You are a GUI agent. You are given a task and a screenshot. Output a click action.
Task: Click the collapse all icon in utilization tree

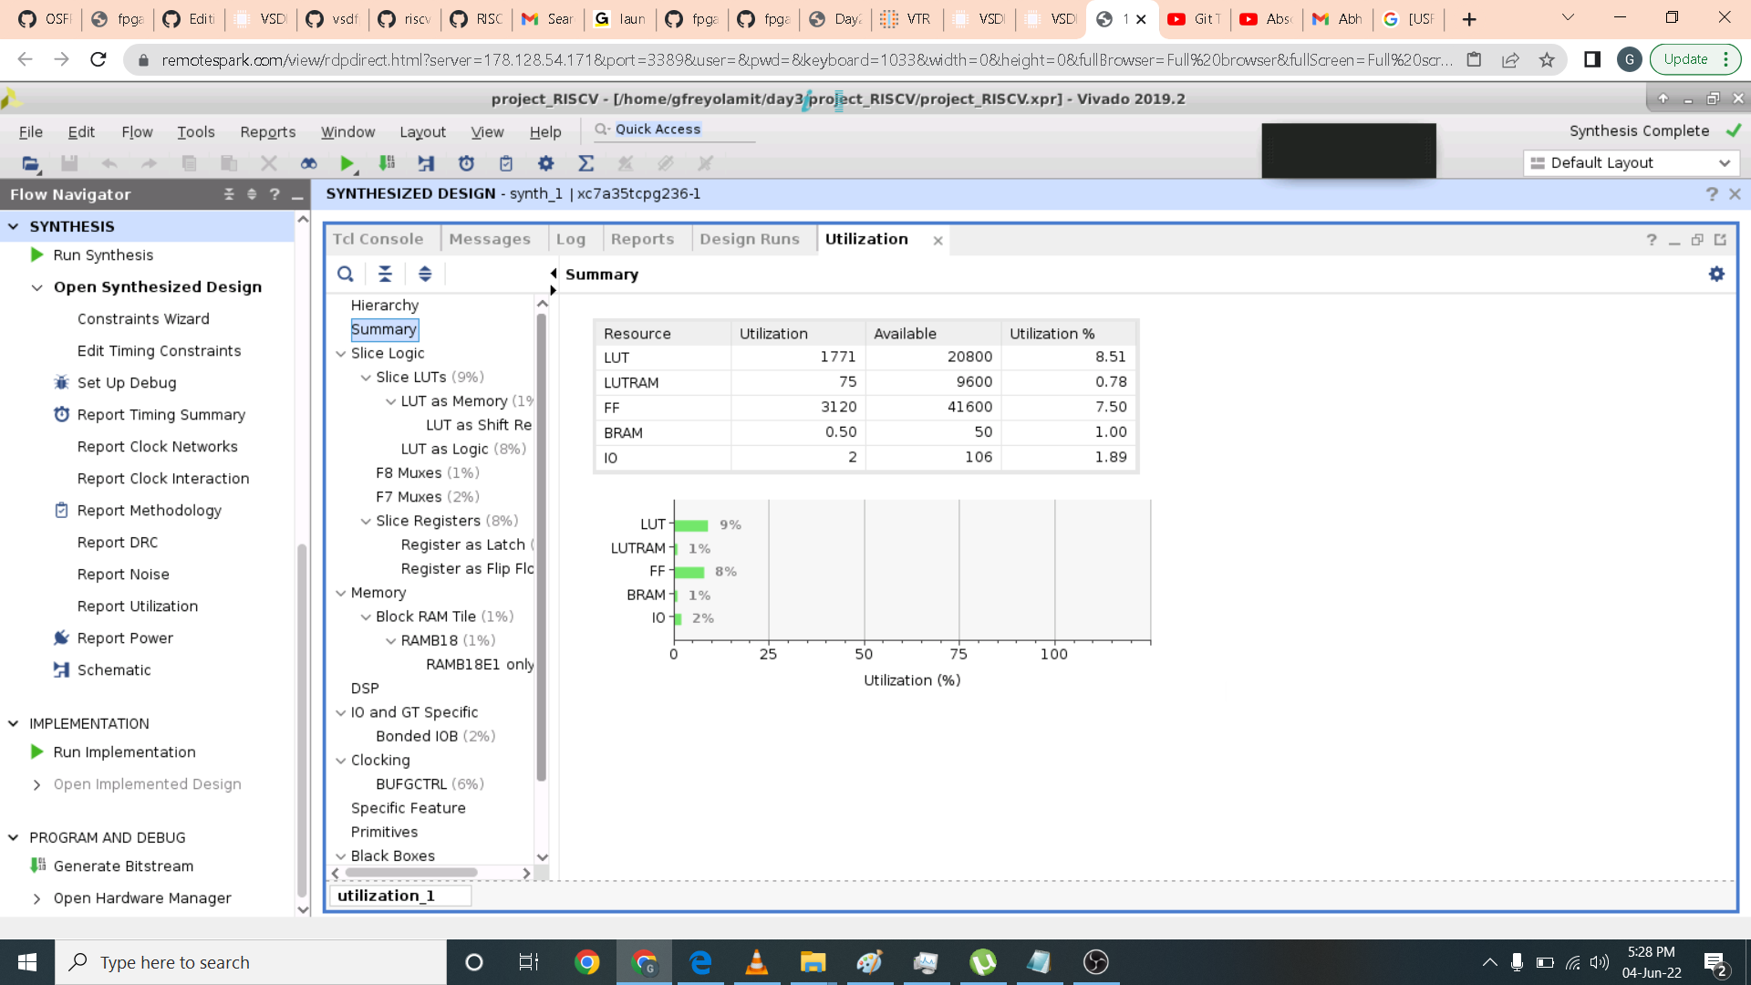(385, 274)
